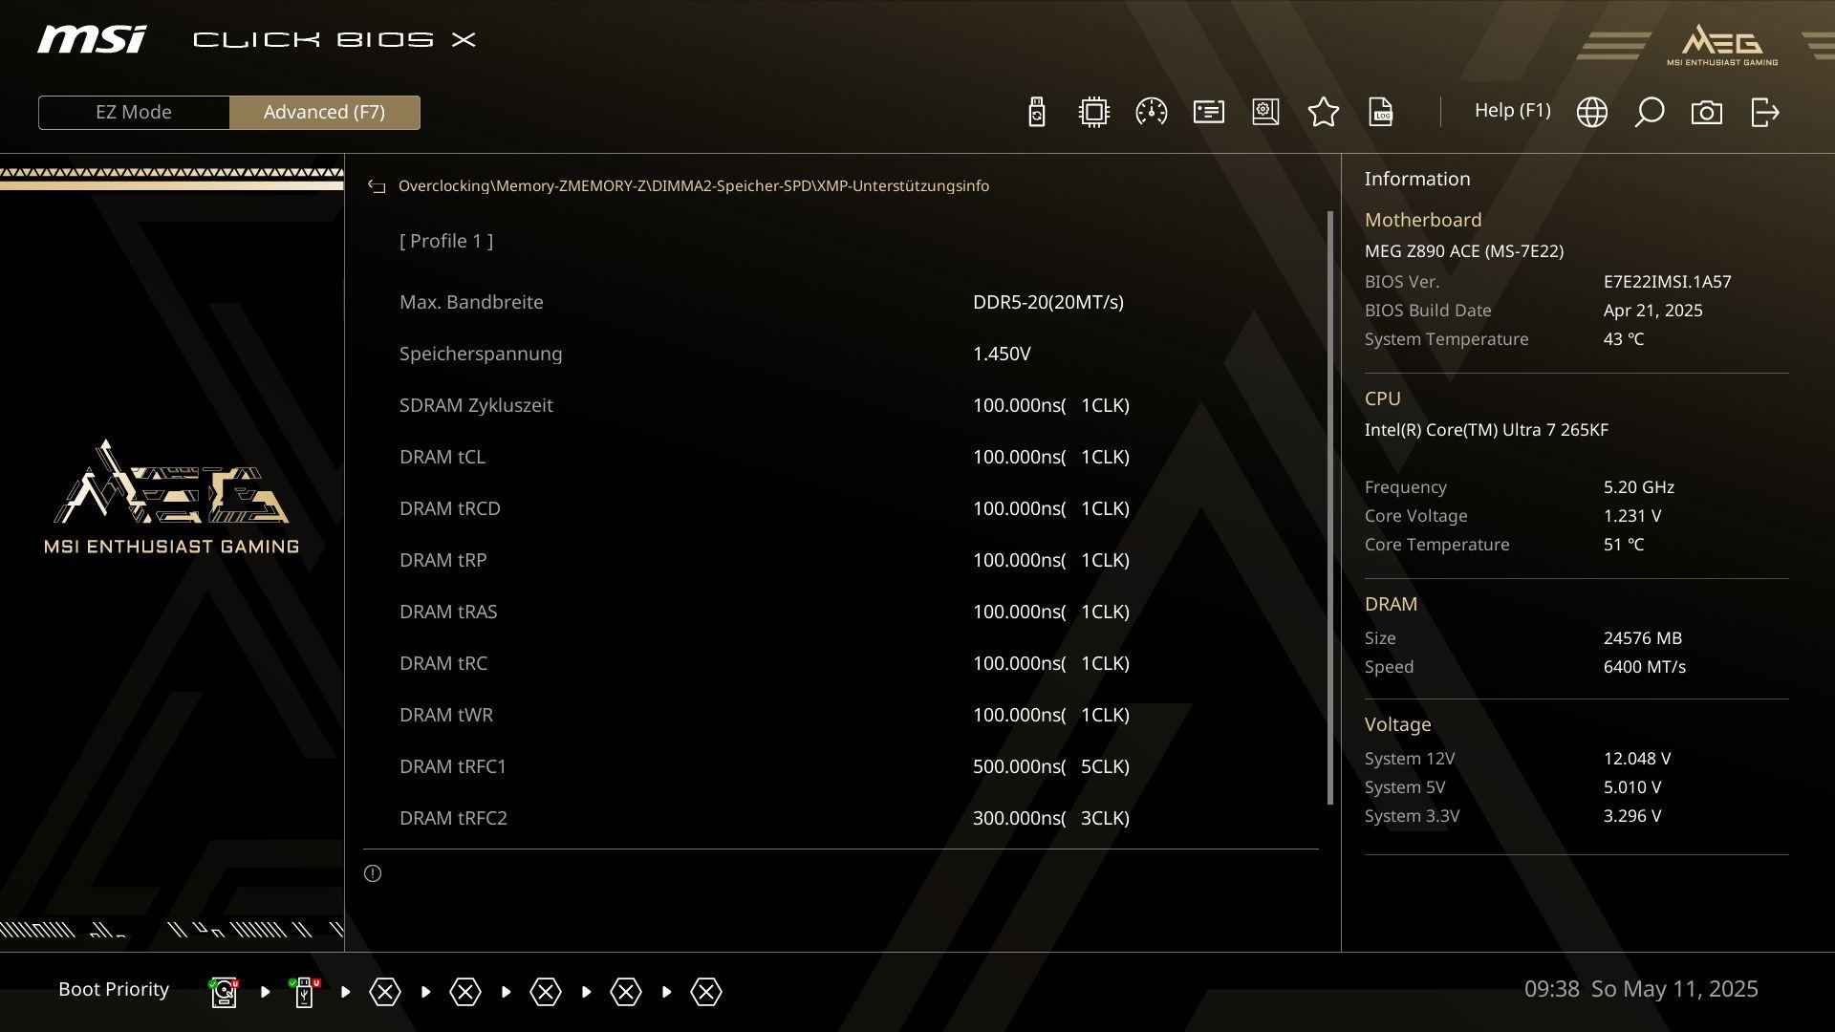Select first boot priority hard drive device
The width and height of the screenshot is (1835, 1032).
pyautogui.click(x=224, y=992)
